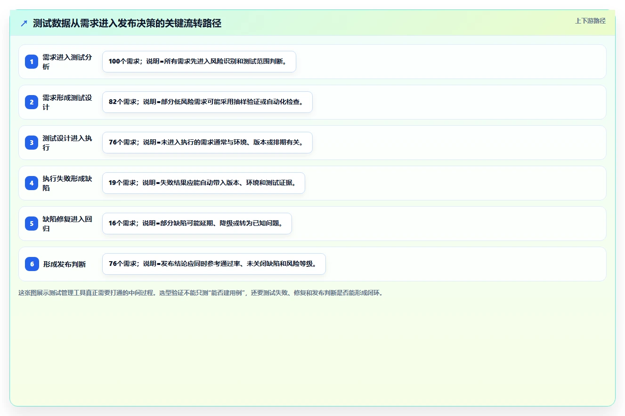Click the step 4 number badge

32,183
